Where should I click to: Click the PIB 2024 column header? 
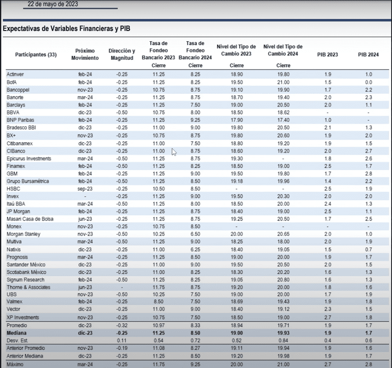click(368, 54)
